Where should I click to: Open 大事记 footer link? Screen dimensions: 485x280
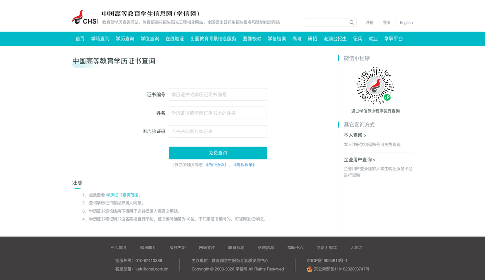(356, 248)
